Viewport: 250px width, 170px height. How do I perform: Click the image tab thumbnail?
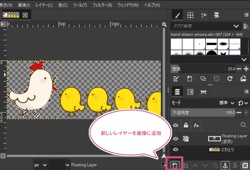pyautogui.click(x=11, y=15)
